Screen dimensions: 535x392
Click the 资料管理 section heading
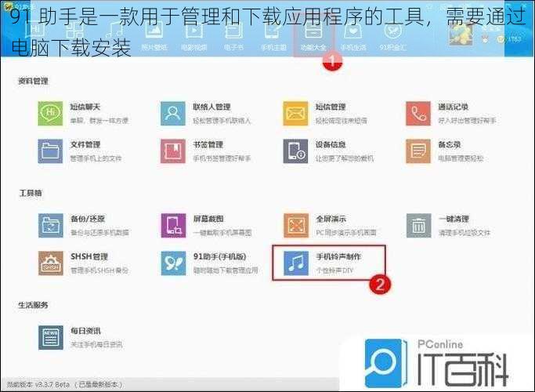point(33,81)
